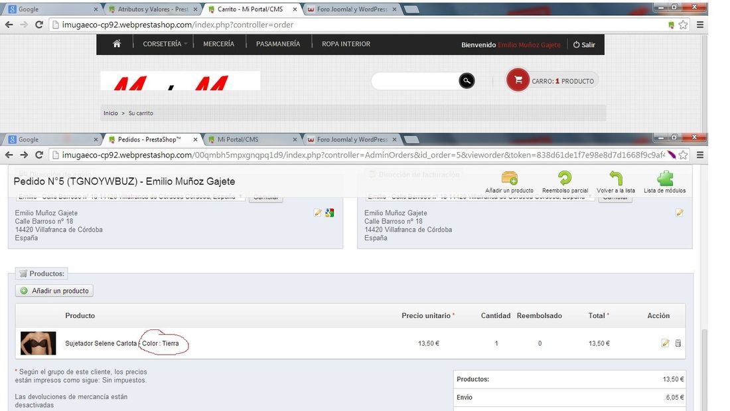Switch to Pedidos - PrestaShop tab

[152, 139]
